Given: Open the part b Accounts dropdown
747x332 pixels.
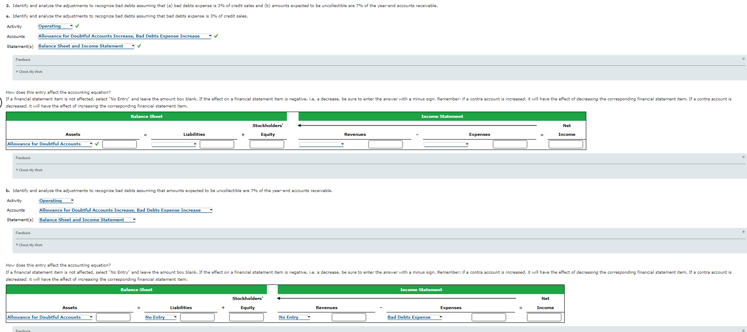Looking at the screenshot, I should pos(126,210).
